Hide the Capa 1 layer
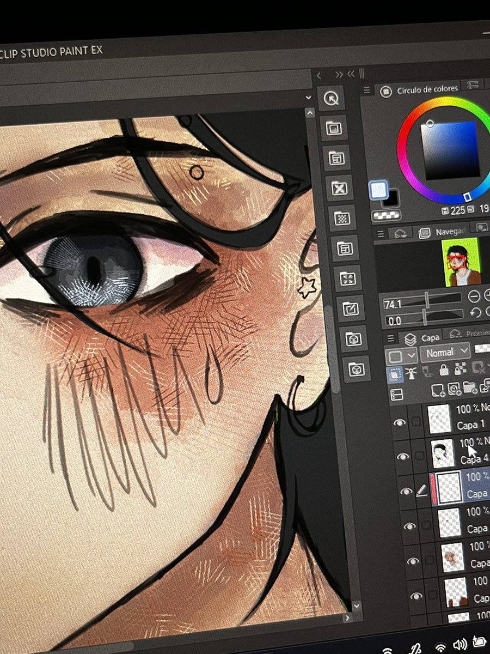 pos(400,422)
